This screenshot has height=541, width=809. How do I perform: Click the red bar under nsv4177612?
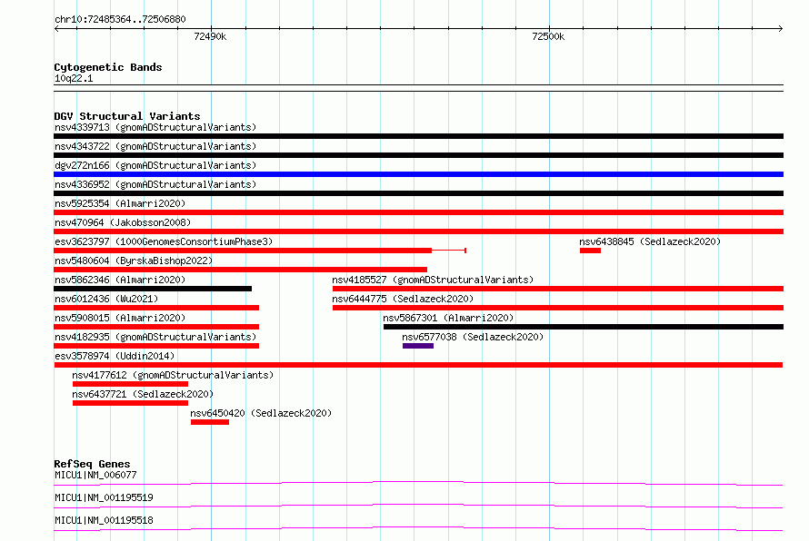pos(131,384)
